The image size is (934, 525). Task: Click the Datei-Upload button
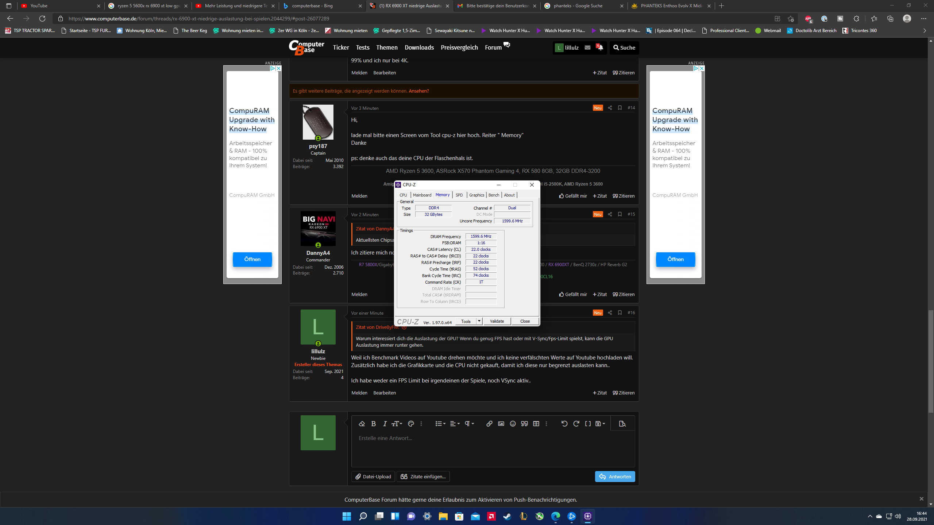tap(373, 477)
